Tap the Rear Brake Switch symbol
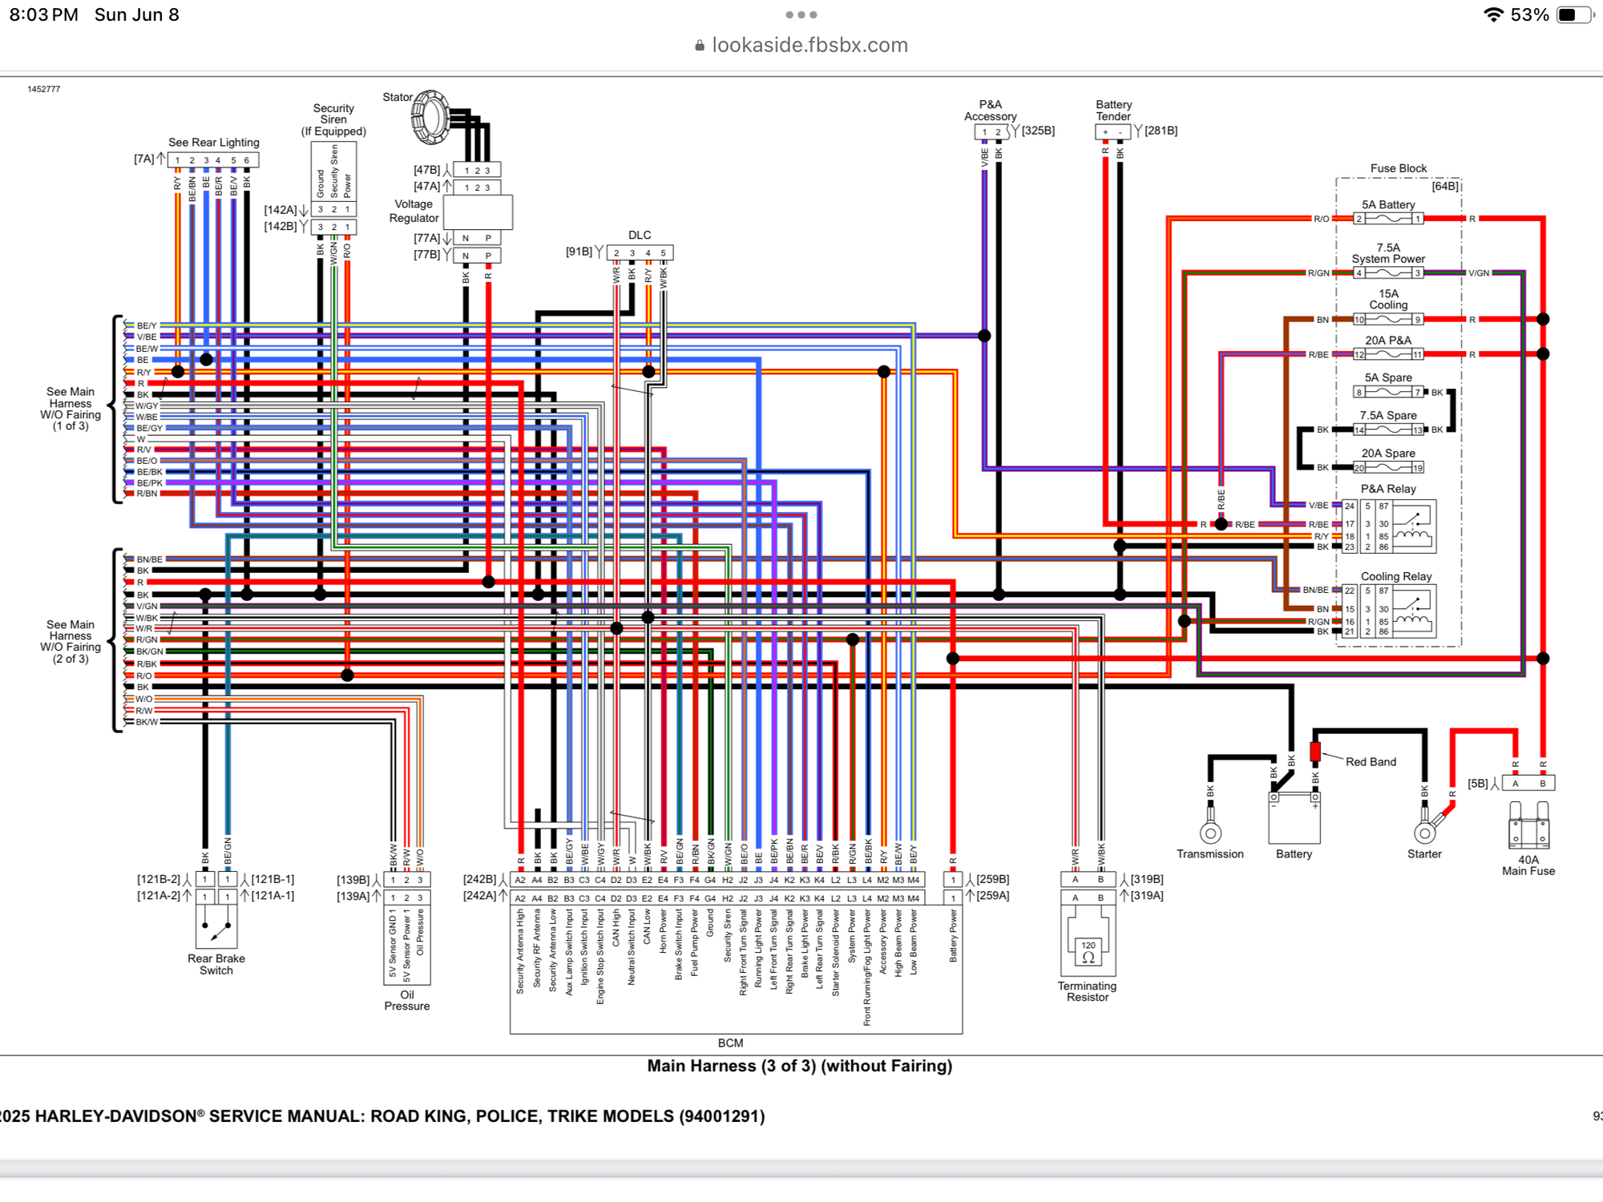This screenshot has width=1603, height=1202. 216,927
